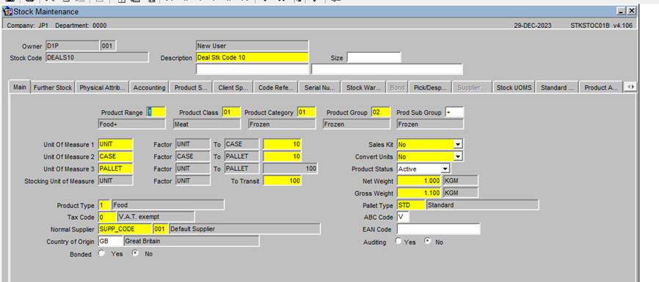Open the Product Status dropdown
This screenshot has width=659, height=282.
(x=445, y=168)
